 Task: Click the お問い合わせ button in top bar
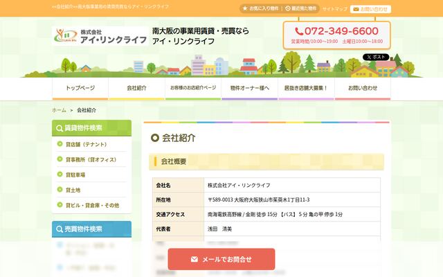[x=370, y=9]
